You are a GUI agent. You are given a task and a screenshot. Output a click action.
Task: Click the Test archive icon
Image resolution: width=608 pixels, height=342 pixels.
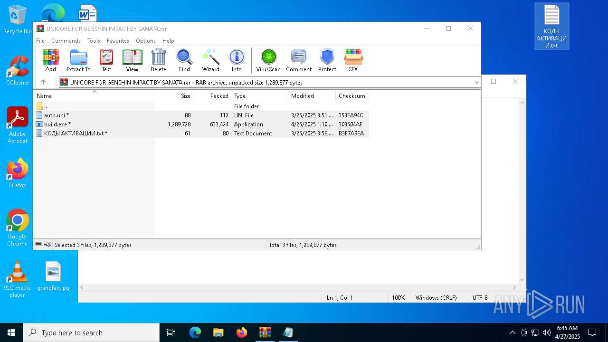(x=106, y=60)
